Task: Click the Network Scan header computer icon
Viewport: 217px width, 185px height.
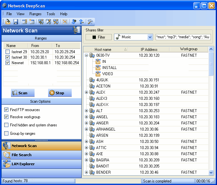Action: pos(76,30)
